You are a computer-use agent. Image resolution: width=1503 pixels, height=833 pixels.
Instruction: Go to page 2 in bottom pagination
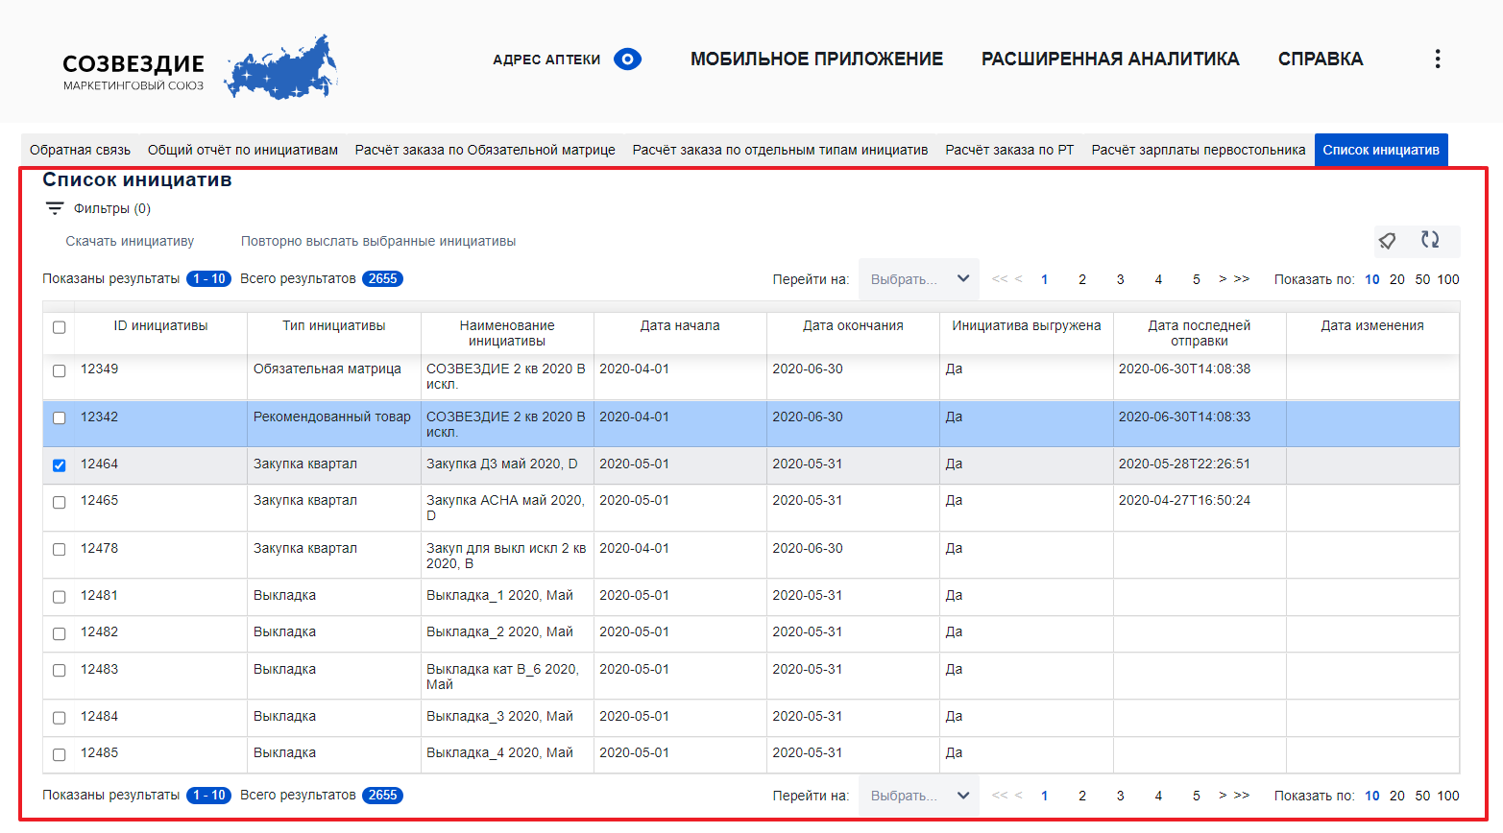pyautogui.click(x=1082, y=796)
